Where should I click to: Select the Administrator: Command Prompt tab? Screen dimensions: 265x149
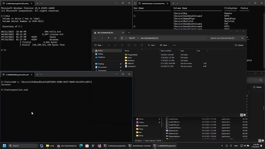[153, 3]
